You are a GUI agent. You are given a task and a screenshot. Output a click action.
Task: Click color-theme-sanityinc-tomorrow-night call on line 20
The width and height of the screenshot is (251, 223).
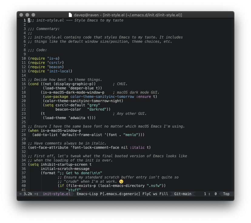83,101
